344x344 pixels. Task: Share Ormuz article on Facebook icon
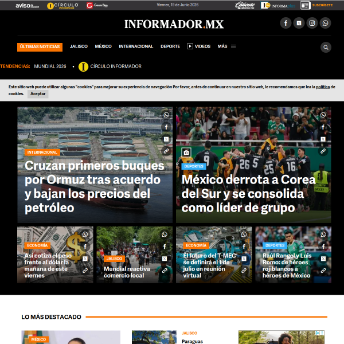166,127
